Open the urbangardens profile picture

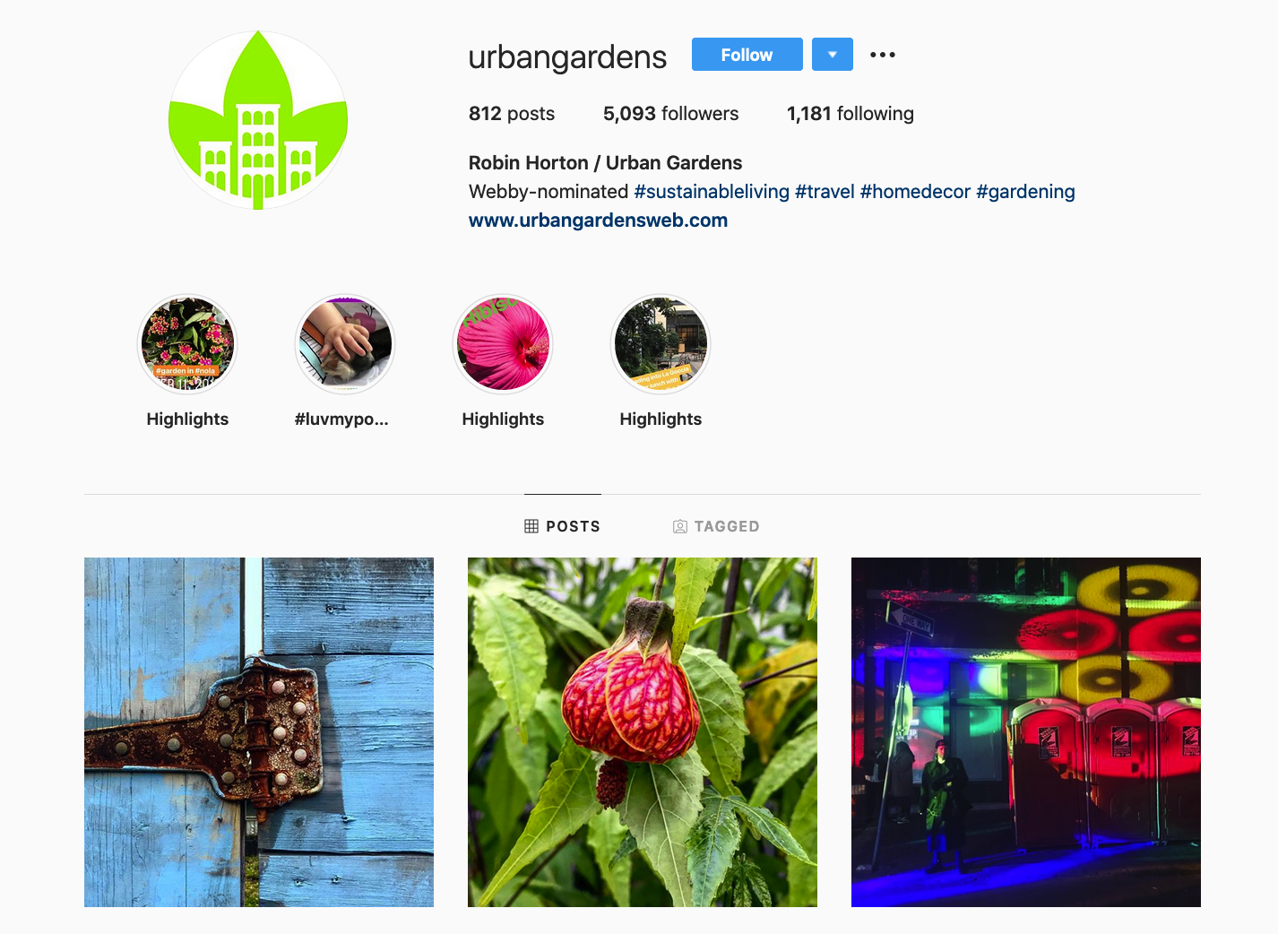(258, 120)
